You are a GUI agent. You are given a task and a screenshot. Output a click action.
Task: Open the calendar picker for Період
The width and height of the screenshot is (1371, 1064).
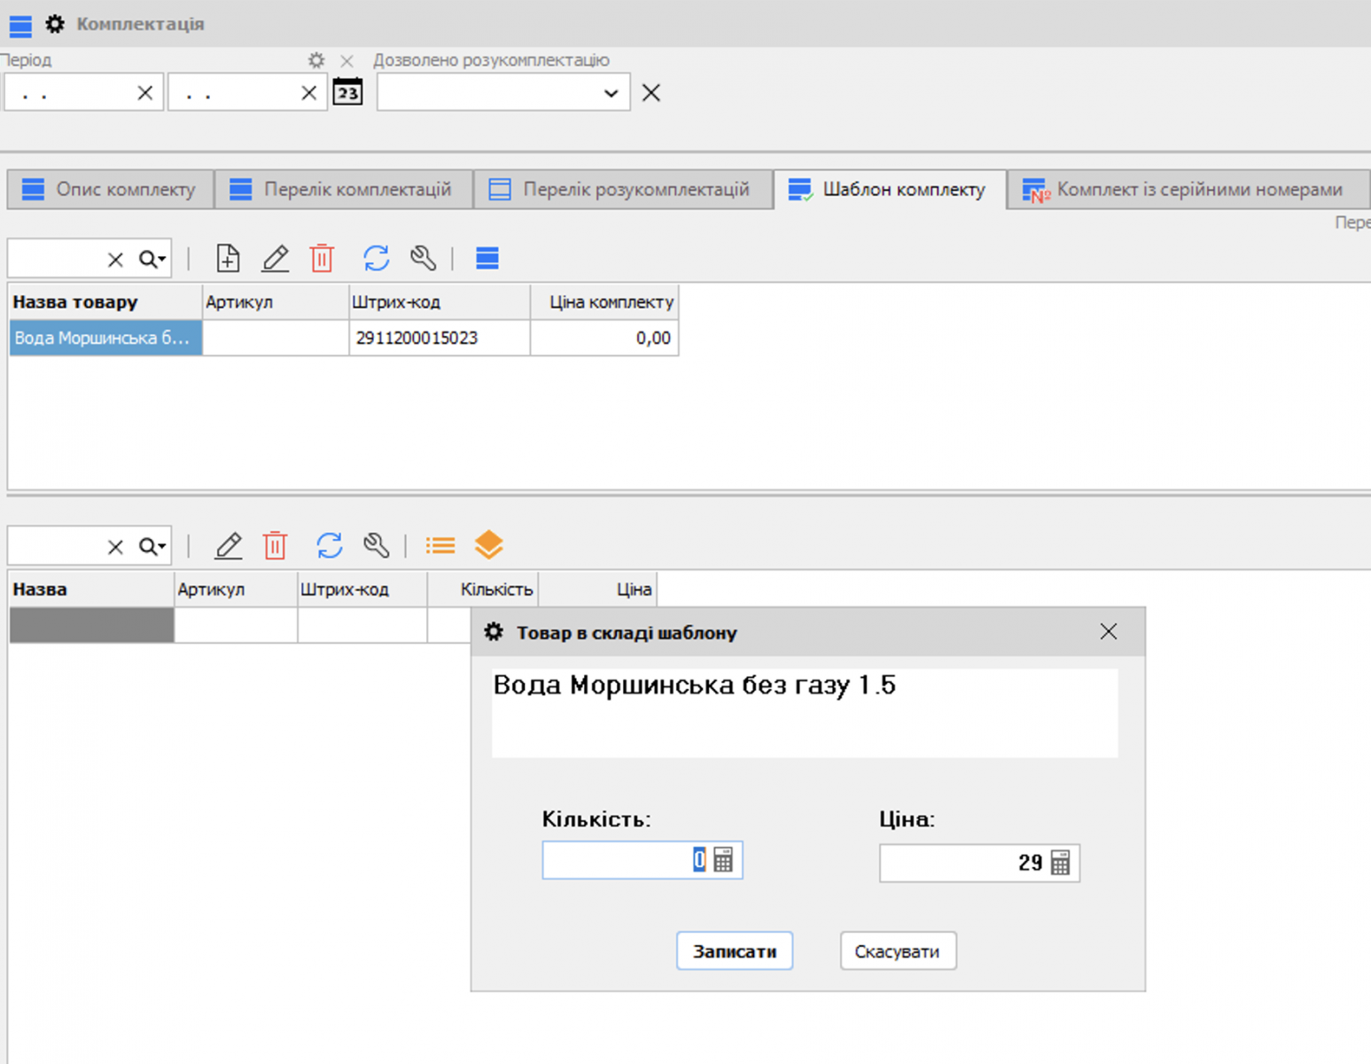(347, 92)
